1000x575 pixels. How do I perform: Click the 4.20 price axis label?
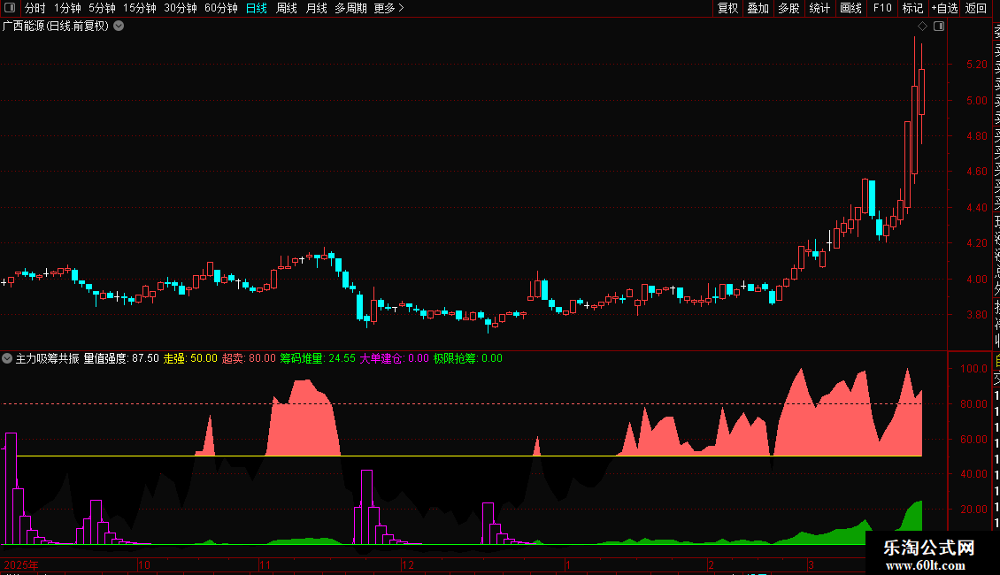[x=976, y=243]
